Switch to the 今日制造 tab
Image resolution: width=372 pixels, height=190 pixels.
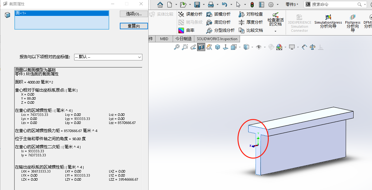(x=183, y=39)
